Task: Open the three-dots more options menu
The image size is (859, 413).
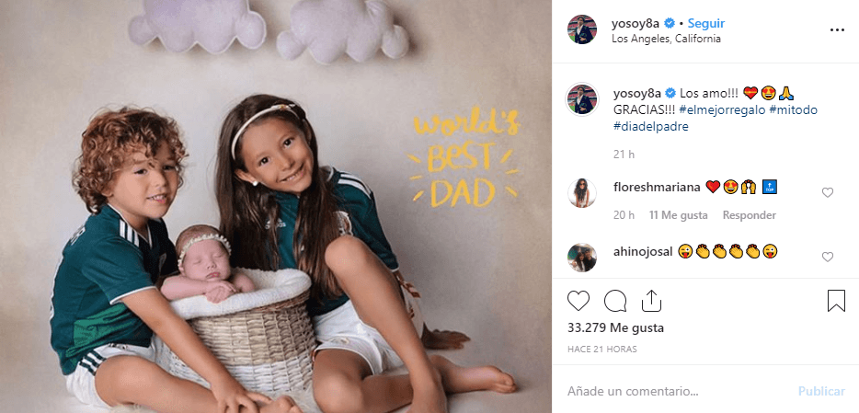Action: [x=837, y=30]
